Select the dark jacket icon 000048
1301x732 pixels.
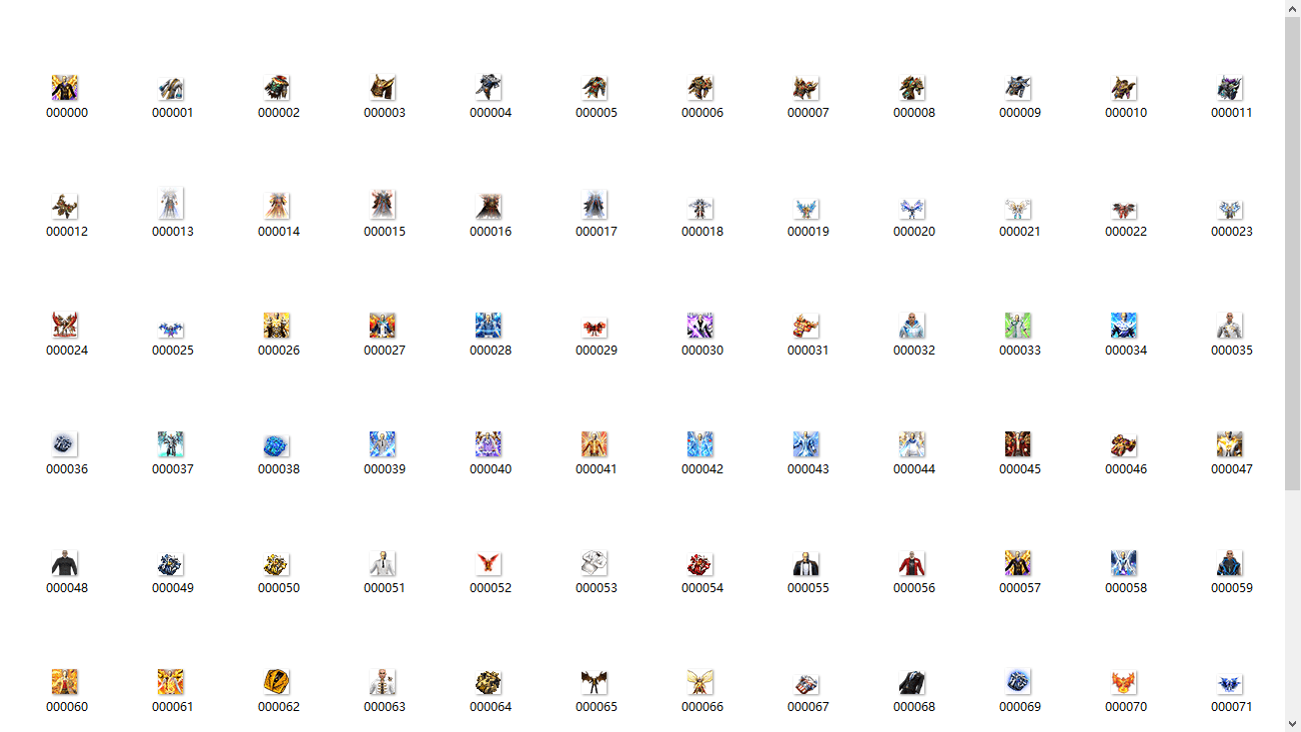(x=66, y=563)
